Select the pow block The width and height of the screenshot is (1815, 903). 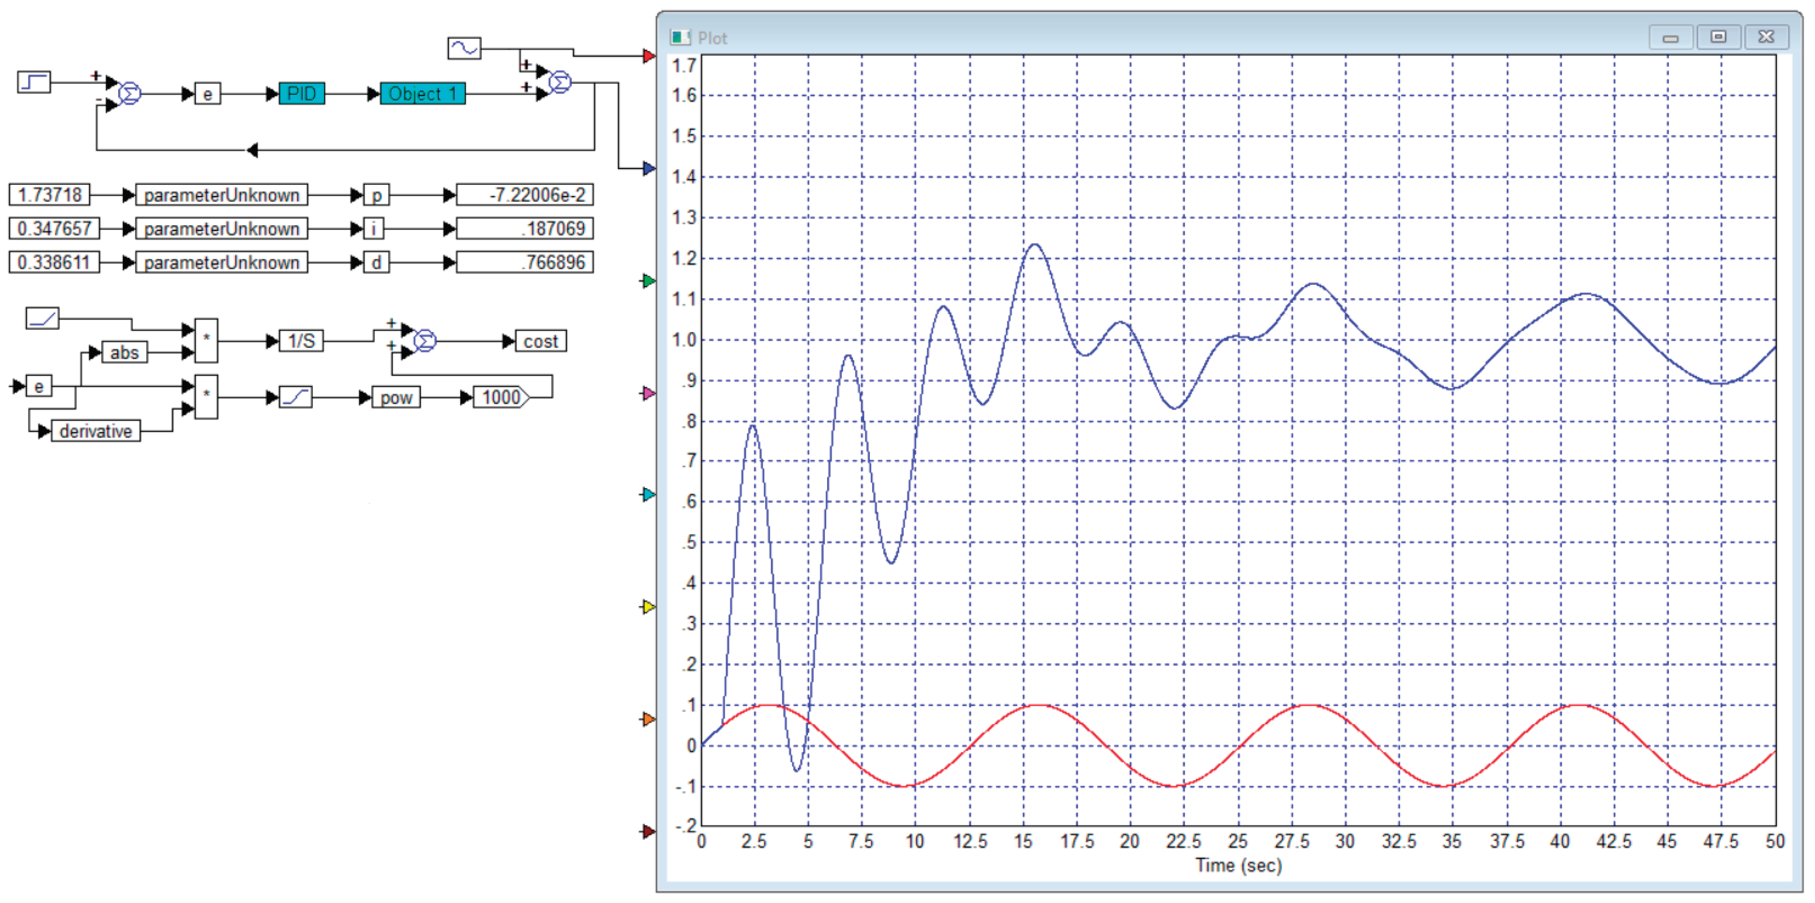pyautogui.click(x=396, y=397)
